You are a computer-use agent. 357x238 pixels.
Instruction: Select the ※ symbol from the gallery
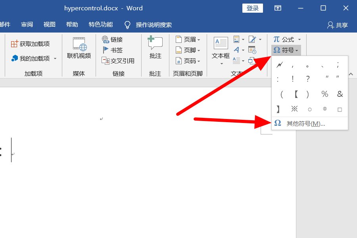[294, 109]
